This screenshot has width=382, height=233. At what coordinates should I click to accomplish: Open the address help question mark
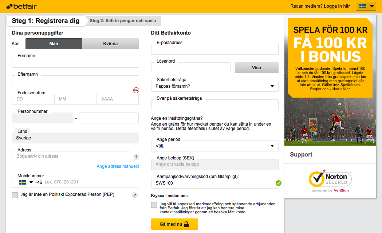(136, 157)
